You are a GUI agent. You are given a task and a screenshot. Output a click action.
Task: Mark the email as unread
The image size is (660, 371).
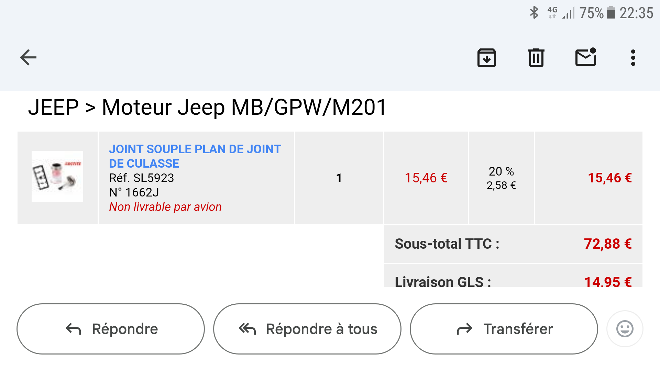tap(586, 57)
